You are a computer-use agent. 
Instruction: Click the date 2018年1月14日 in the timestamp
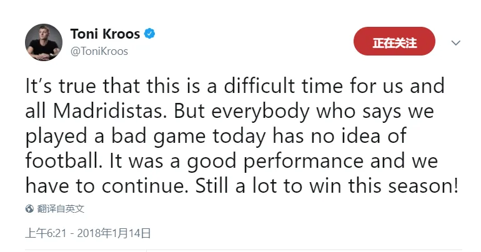pyautogui.click(x=114, y=233)
